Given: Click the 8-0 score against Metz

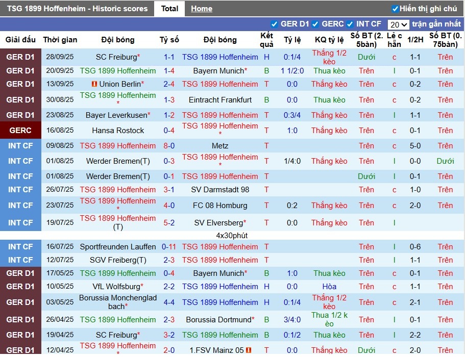Looking at the screenshot, I should click(x=169, y=146).
